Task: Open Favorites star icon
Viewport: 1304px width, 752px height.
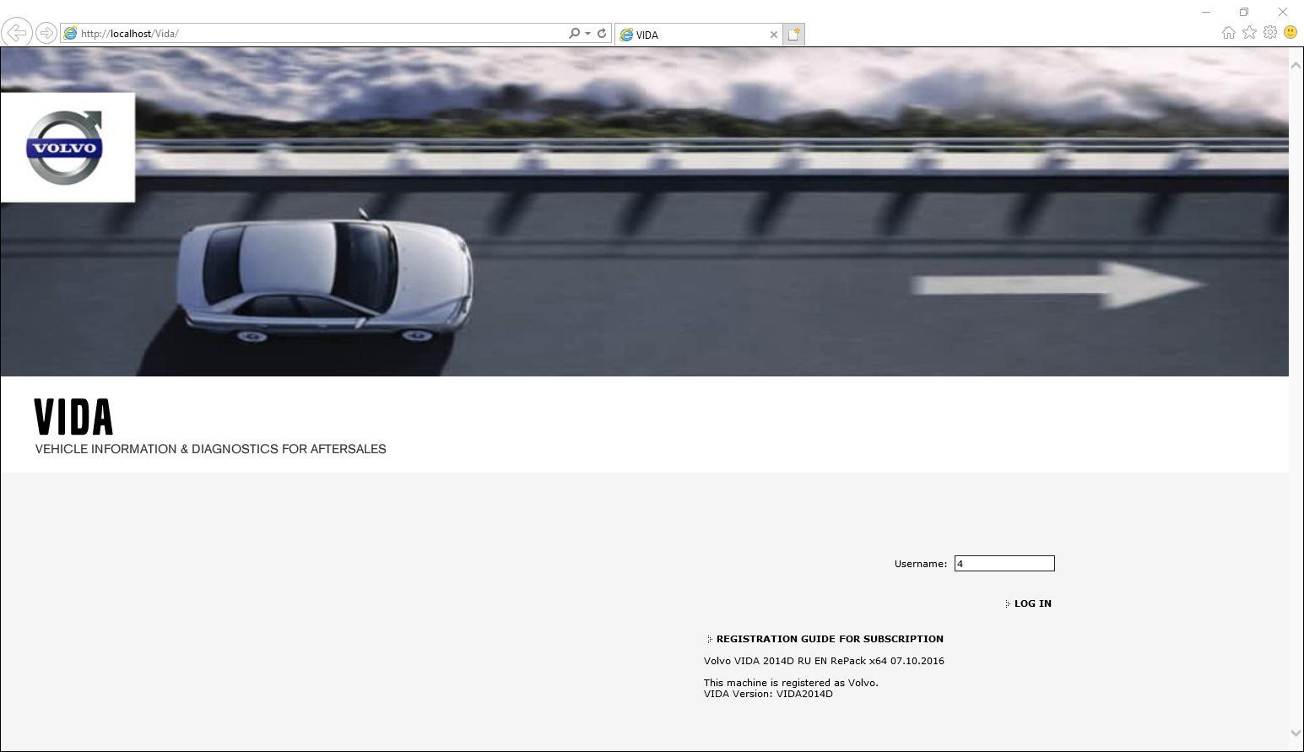Action: [x=1249, y=32]
